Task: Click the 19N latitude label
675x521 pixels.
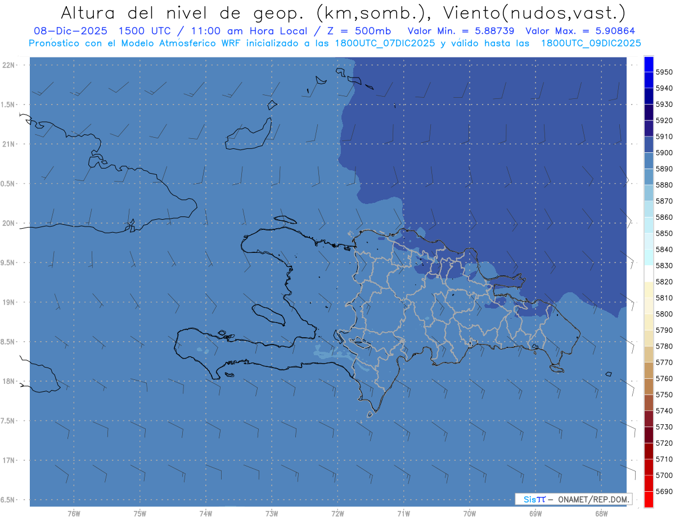Action: (x=9, y=302)
